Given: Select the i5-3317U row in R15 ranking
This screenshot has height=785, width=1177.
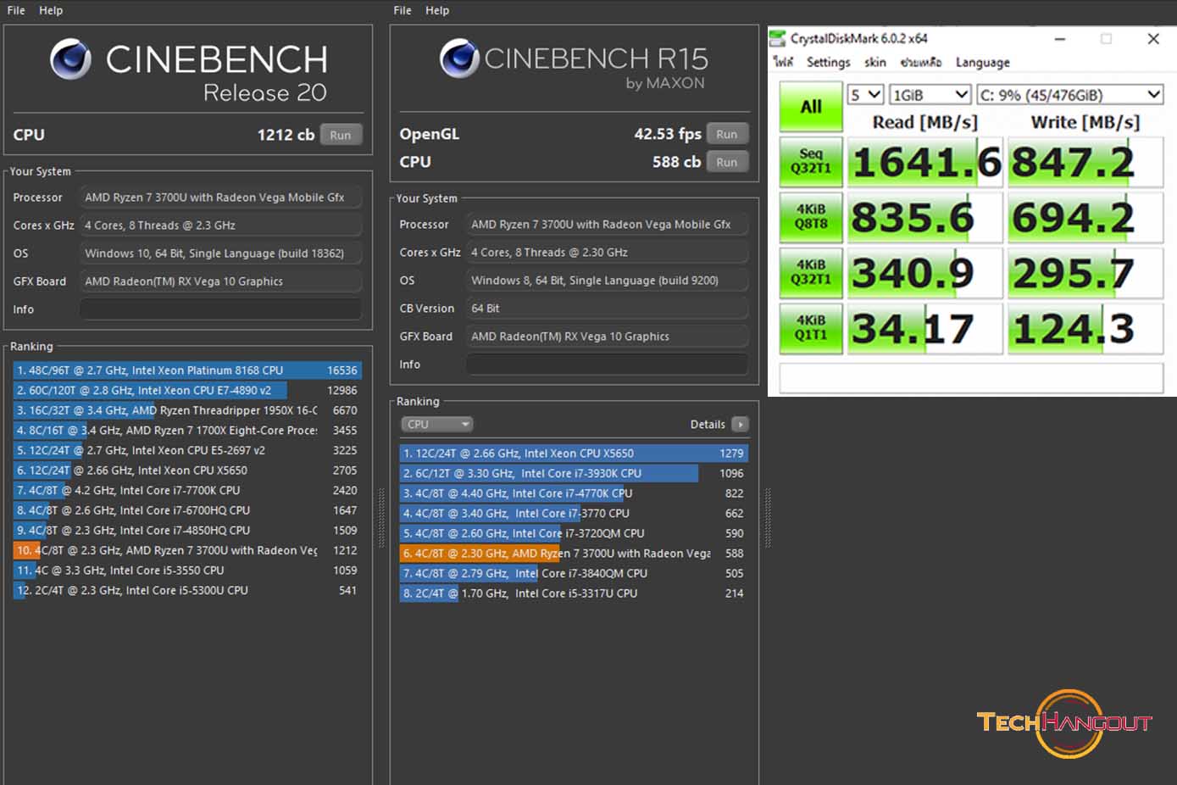Looking at the screenshot, I should (574, 593).
